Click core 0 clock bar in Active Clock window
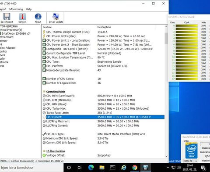Screen dimensions: 210x172 (x=187, y=25)
